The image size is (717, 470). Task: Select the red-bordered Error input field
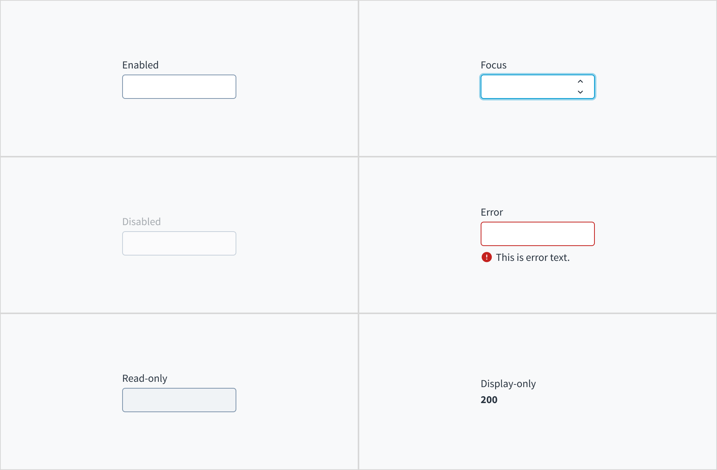(x=537, y=234)
